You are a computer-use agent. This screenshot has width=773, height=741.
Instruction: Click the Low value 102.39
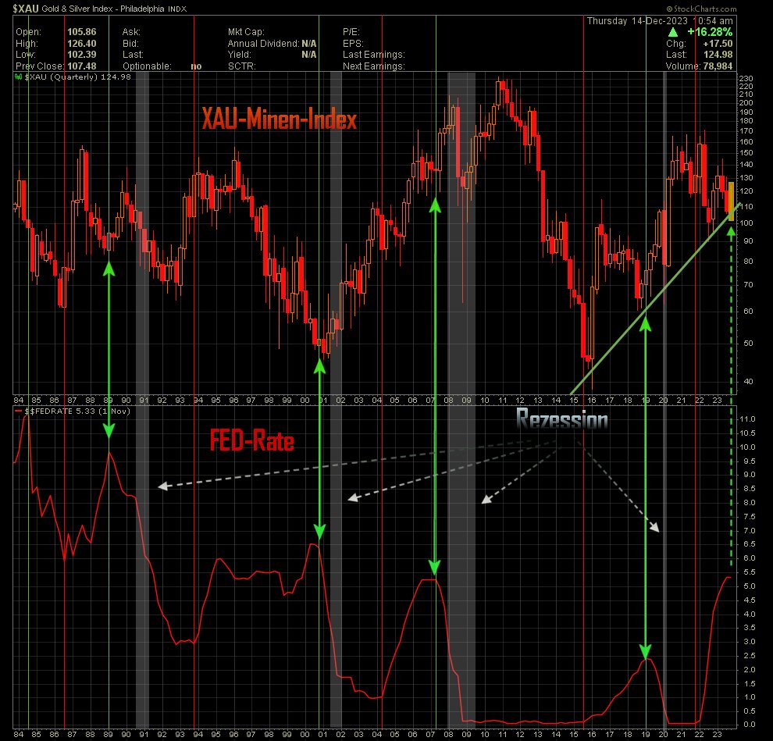point(82,55)
